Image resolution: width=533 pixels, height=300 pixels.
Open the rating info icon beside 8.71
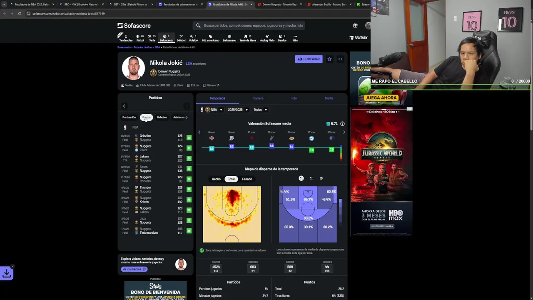342,124
